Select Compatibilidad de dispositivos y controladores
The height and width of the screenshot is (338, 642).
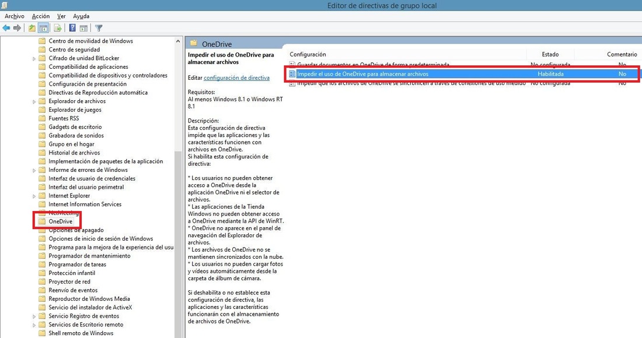(x=108, y=75)
